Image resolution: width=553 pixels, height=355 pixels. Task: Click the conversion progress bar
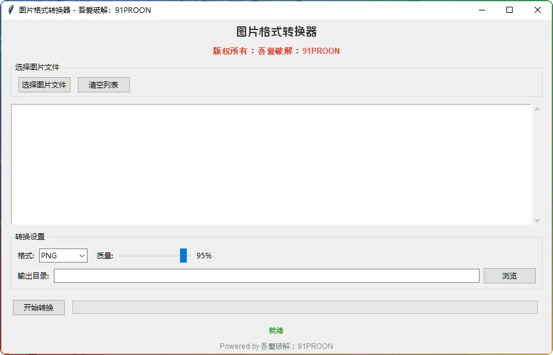[304, 307]
